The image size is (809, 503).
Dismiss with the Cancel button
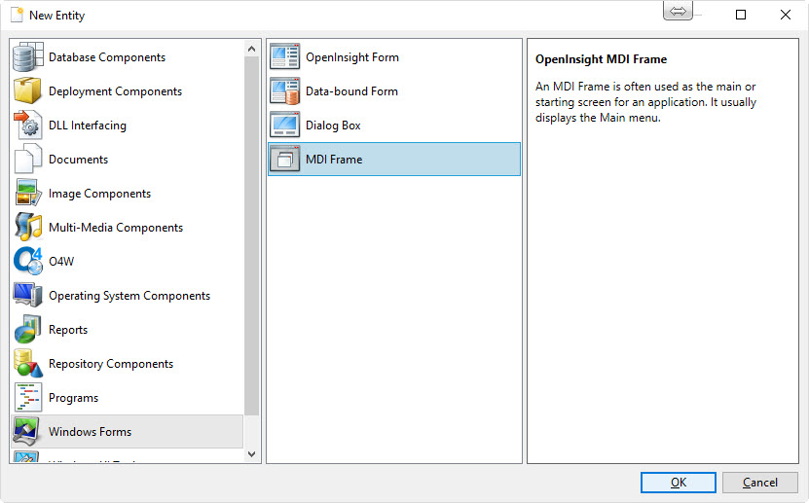pos(760,483)
